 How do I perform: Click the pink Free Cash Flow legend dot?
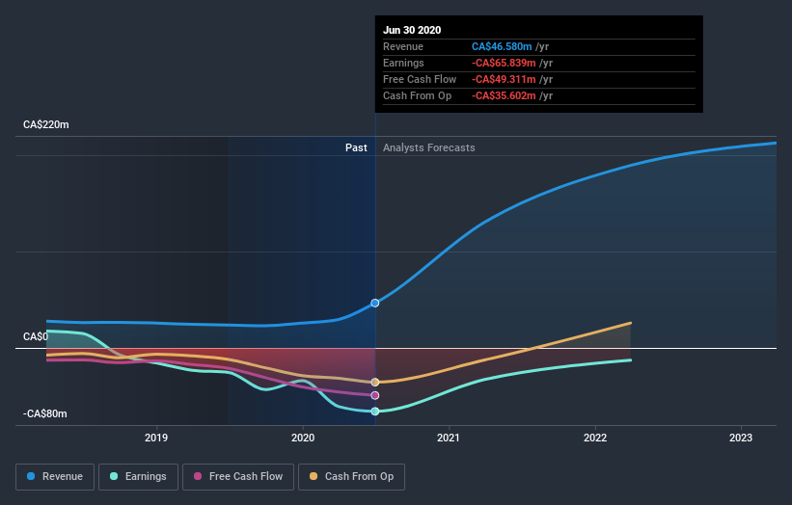(198, 476)
